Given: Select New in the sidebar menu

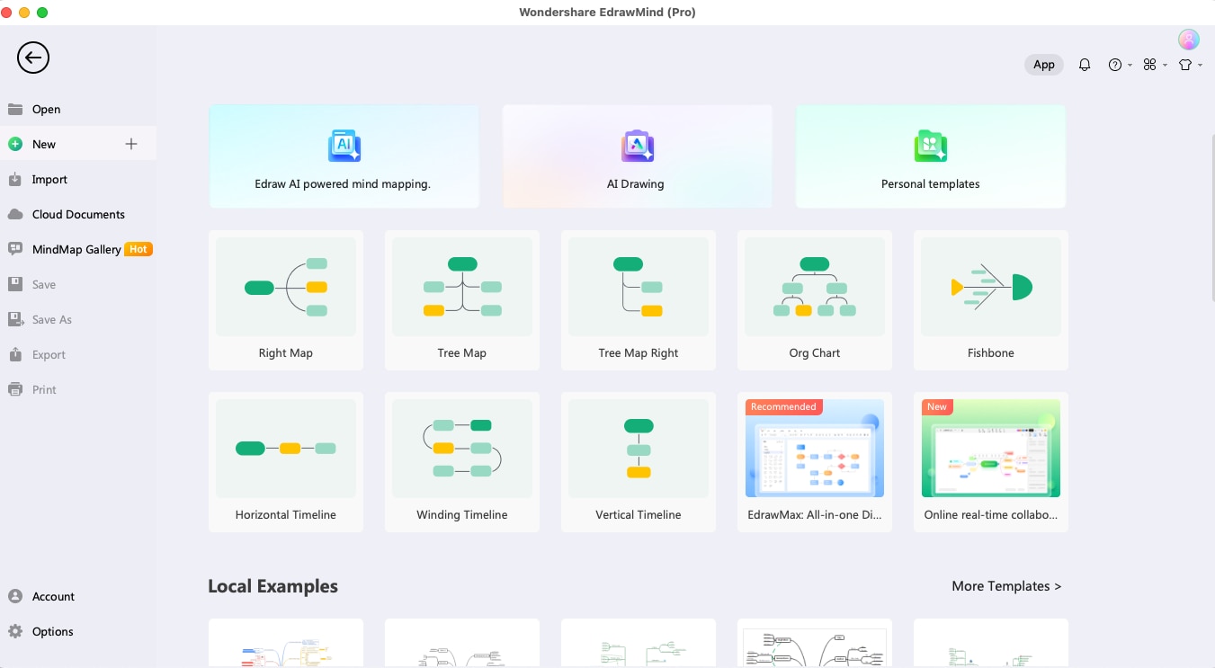Looking at the screenshot, I should click(x=78, y=145).
